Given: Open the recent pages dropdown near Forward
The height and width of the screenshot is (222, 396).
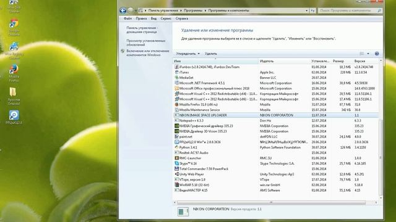Looking at the screenshot, I should [136, 10].
